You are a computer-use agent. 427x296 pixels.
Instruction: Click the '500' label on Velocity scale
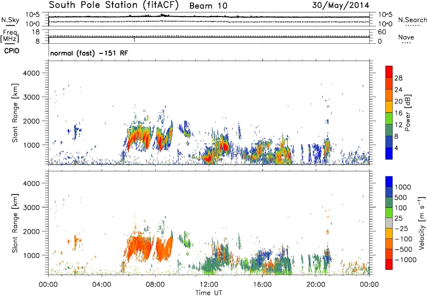pos(401,197)
